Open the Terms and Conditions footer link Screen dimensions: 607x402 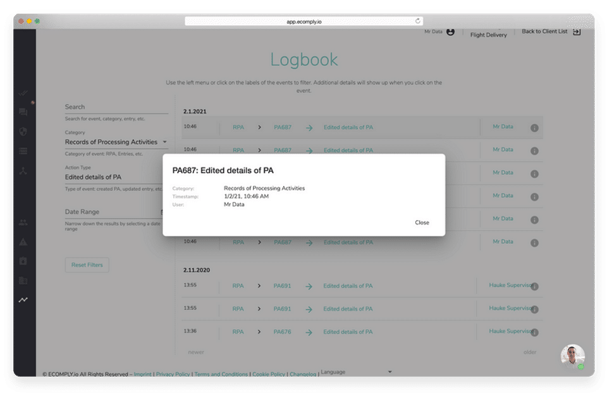pos(221,374)
